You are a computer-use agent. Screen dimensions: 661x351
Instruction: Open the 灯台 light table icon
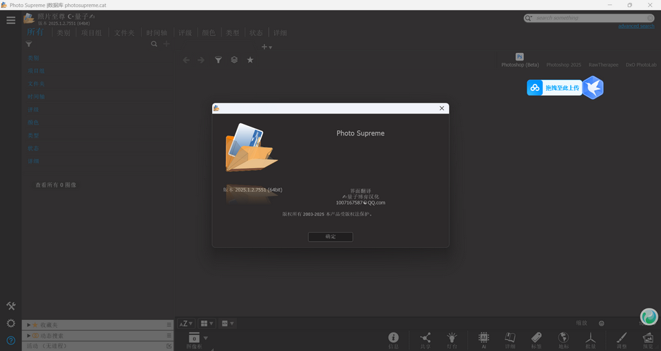(x=452, y=339)
